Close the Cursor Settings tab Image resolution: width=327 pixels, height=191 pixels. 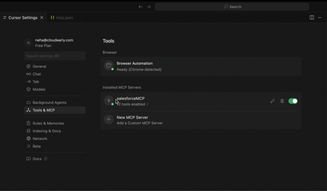click(42, 18)
